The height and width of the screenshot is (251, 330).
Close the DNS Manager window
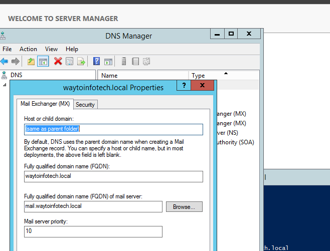click(249, 34)
